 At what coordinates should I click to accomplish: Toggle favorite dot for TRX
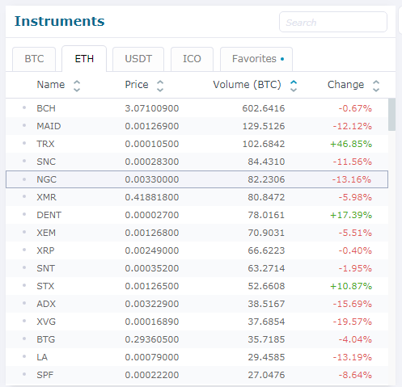pos(24,143)
